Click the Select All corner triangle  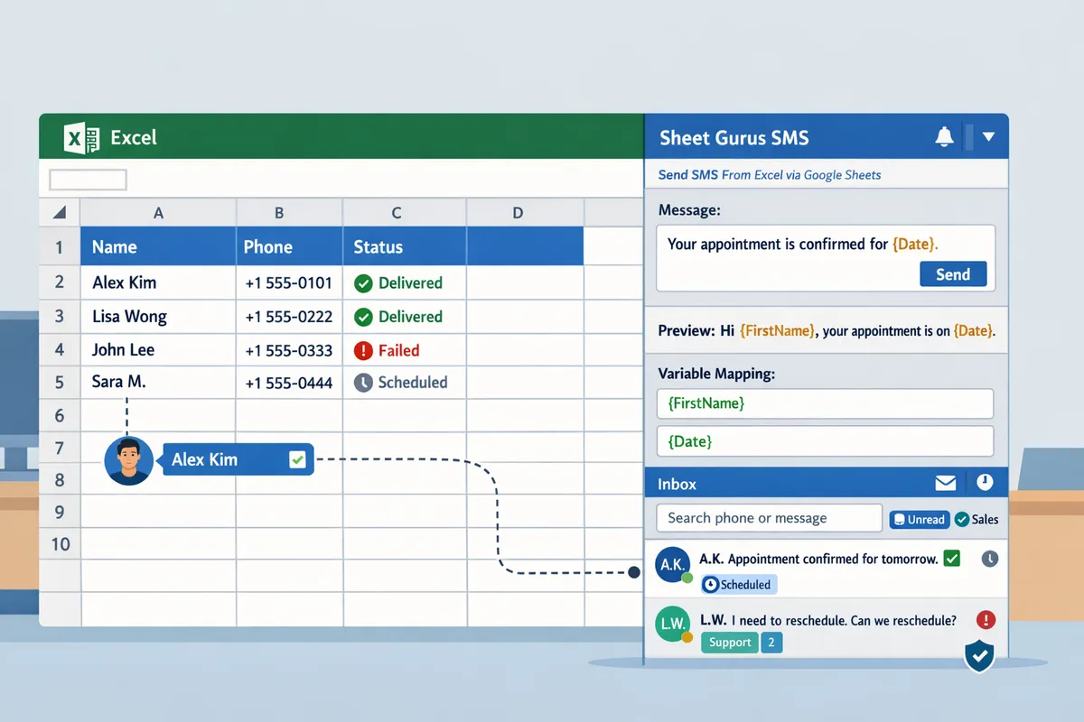(x=60, y=213)
